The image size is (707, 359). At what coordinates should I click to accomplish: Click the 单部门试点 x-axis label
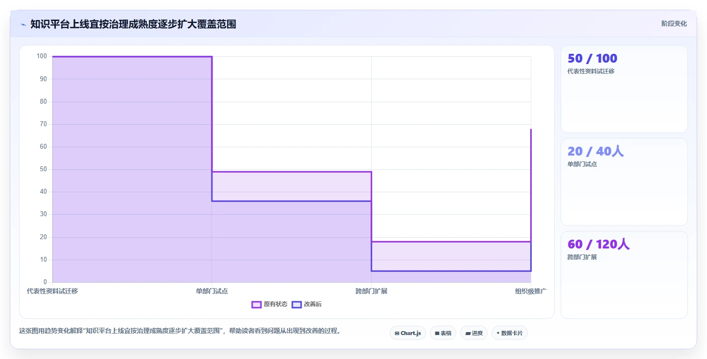point(212,291)
